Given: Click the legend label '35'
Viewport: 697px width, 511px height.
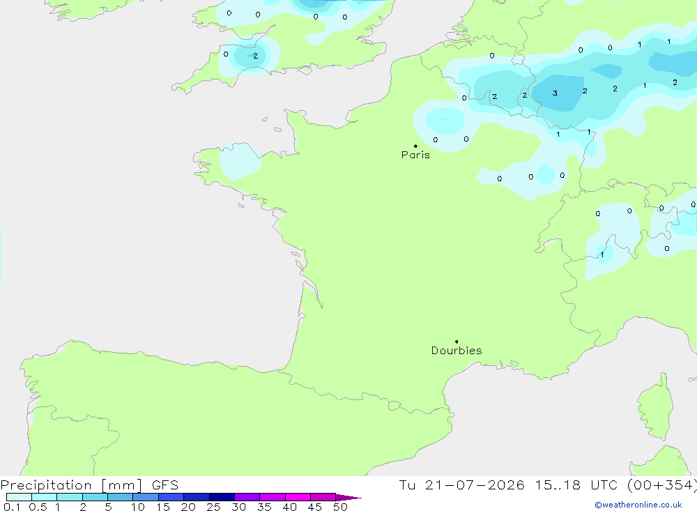Looking at the screenshot, I should pos(264,507).
